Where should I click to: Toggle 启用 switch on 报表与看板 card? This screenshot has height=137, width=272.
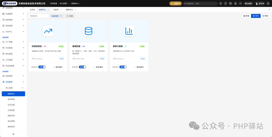click(x=123, y=67)
